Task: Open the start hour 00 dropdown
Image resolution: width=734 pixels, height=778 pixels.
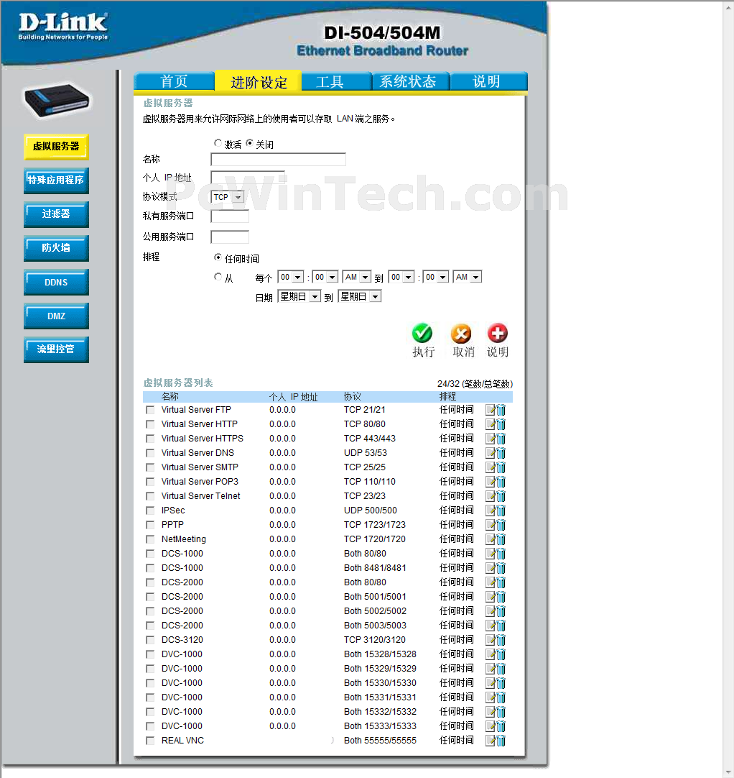Action: click(290, 277)
